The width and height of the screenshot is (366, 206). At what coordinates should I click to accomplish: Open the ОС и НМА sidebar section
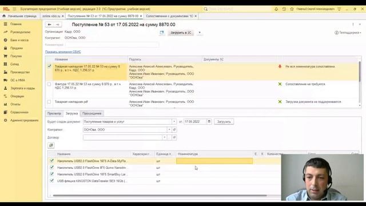click(18, 80)
